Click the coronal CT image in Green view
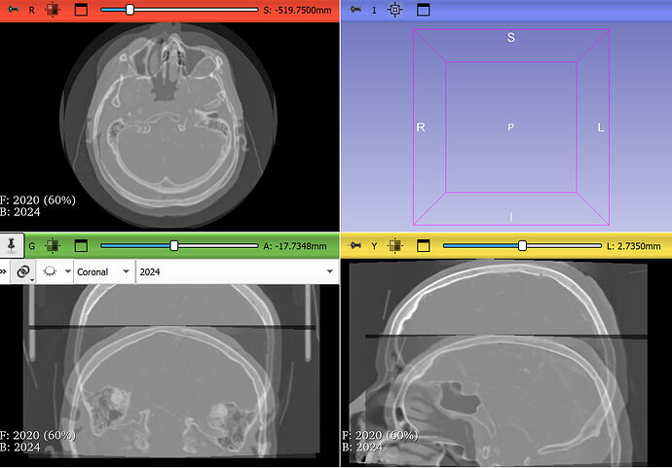672x468 pixels. pyautogui.click(x=171, y=371)
